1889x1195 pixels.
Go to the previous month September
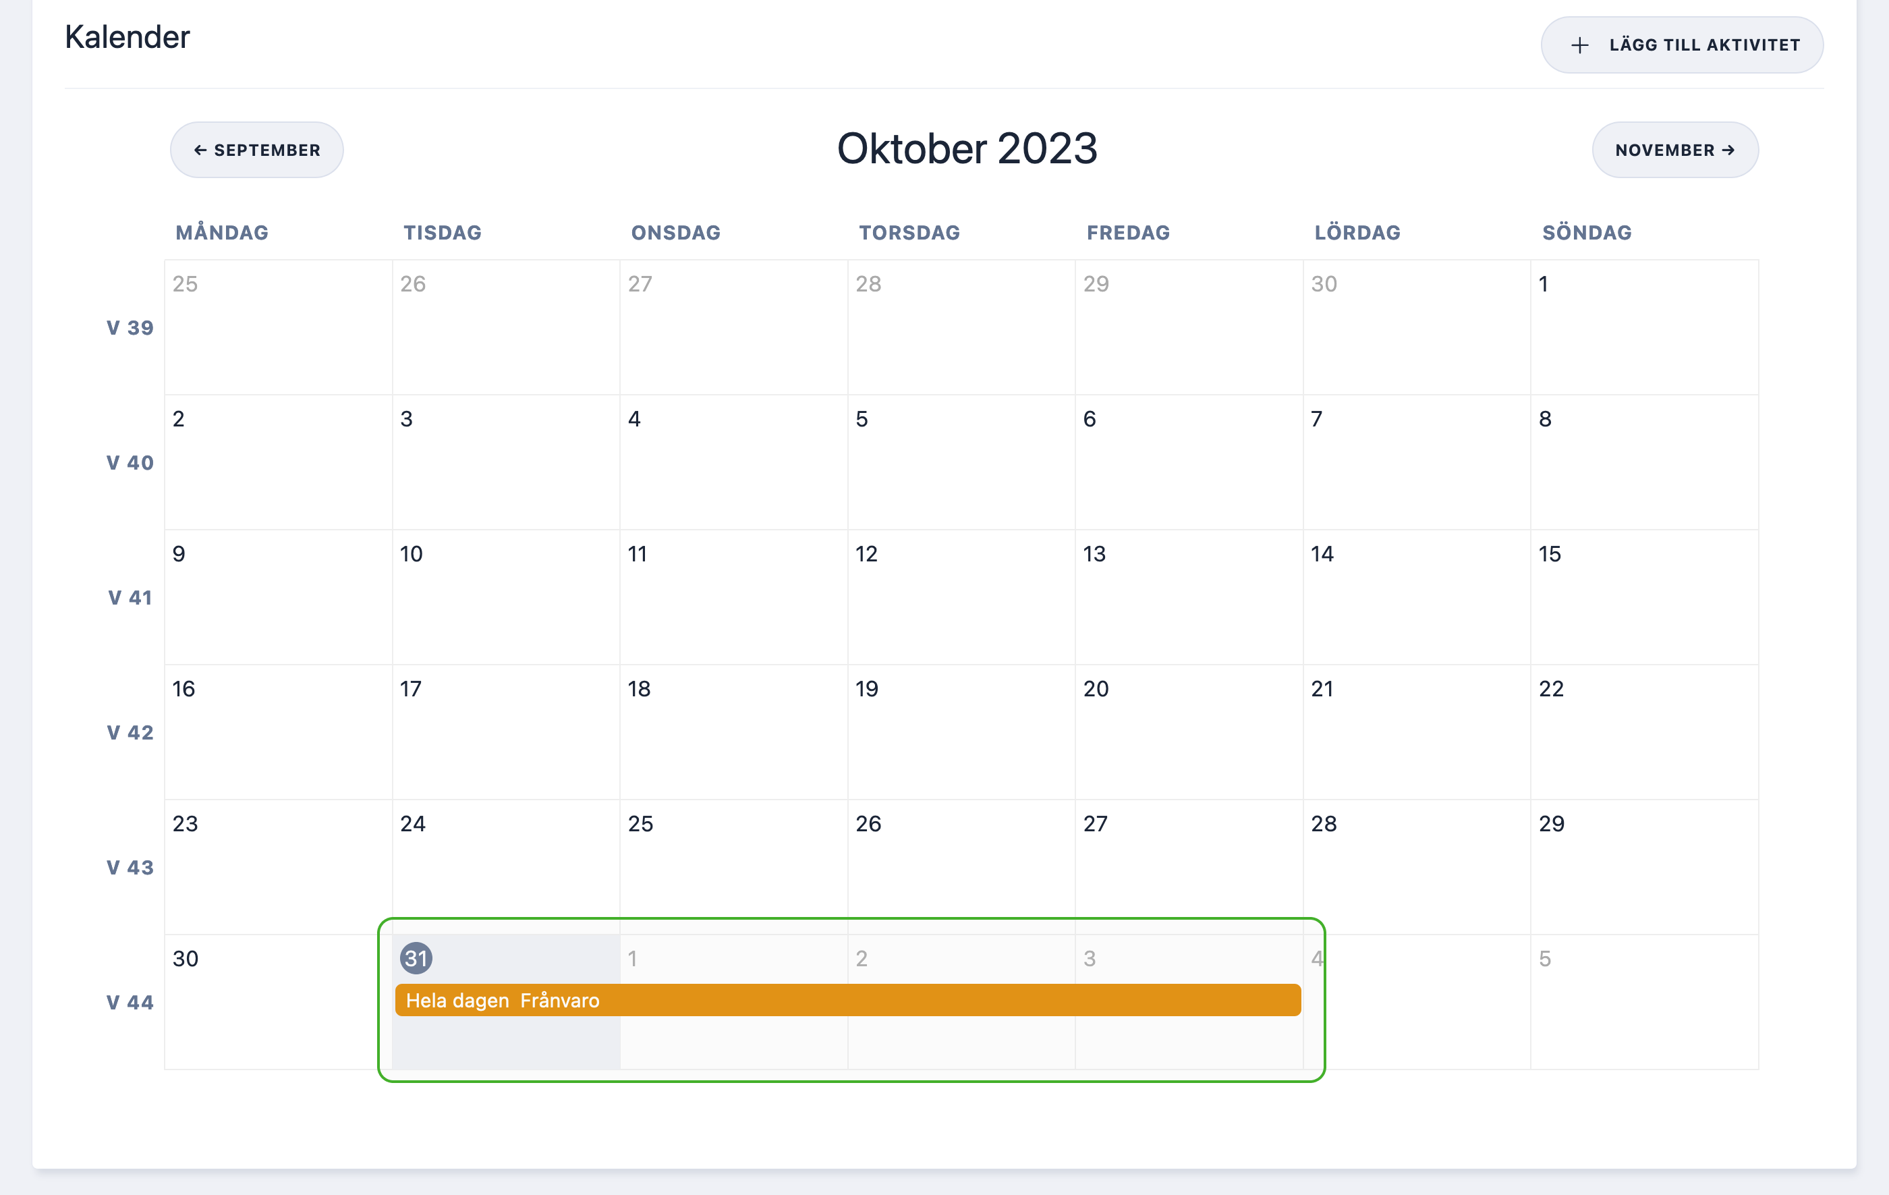[256, 150]
